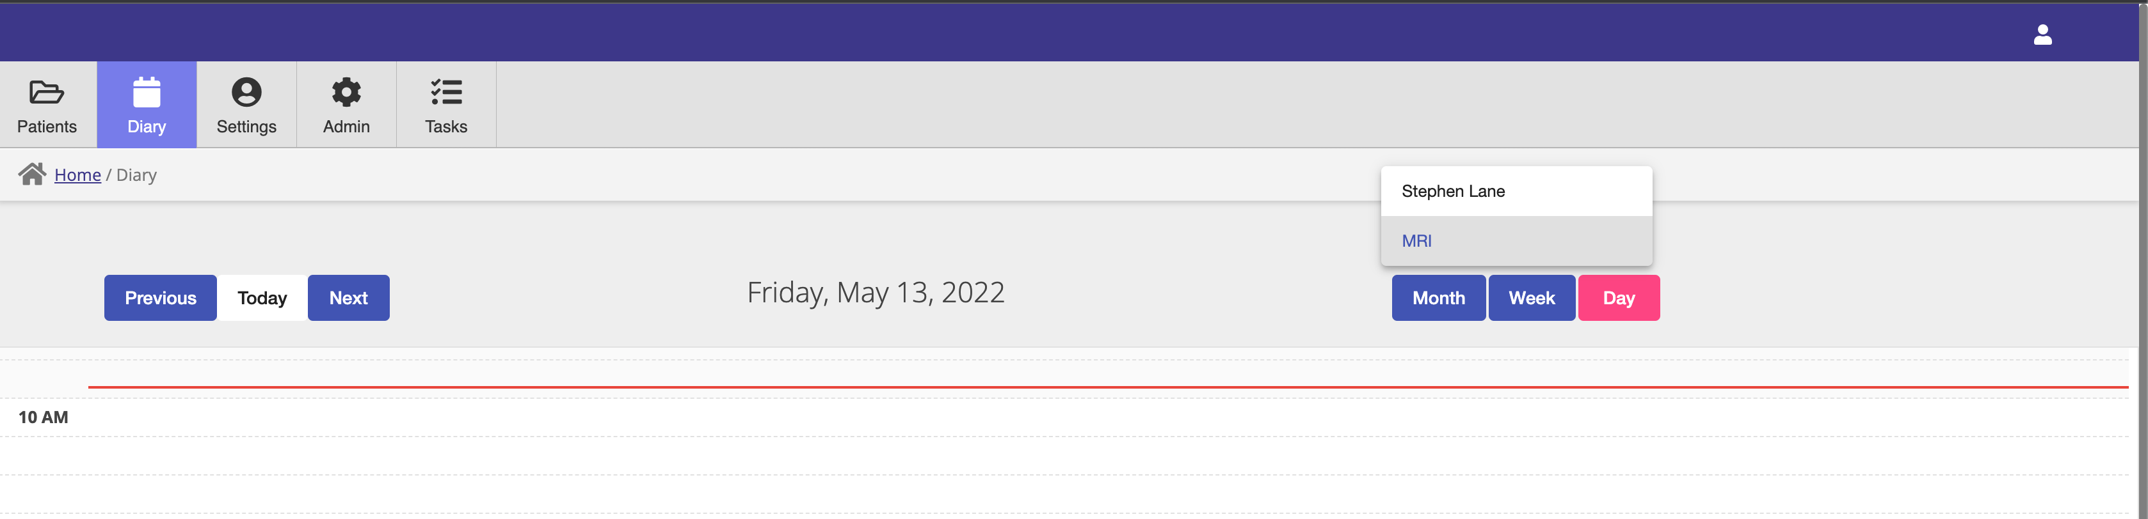Open the Admin gear icon
The width and height of the screenshot is (2148, 519).
[346, 91]
